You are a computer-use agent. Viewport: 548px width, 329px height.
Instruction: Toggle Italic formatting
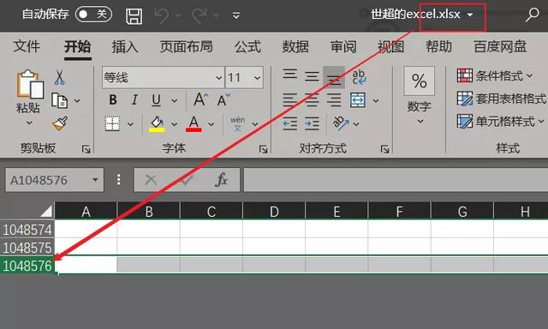click(x=134, y=100)
